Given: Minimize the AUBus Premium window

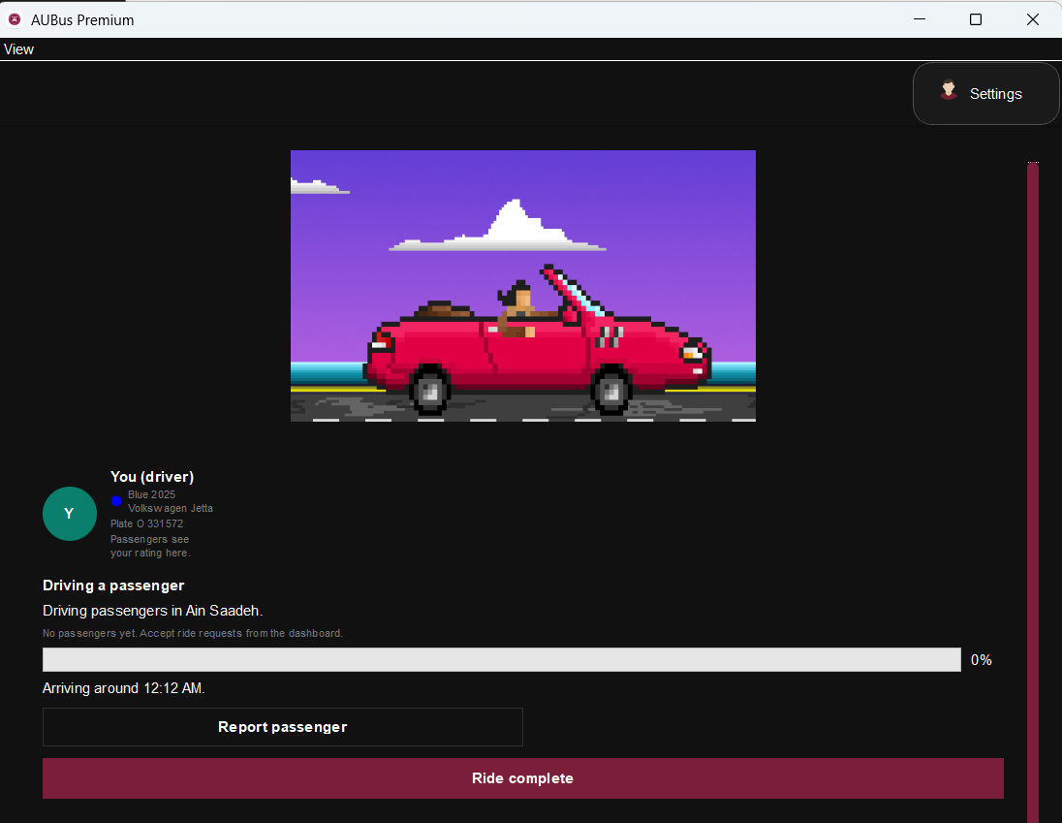Looking at the screenshot, I should (x=920, y=19).
